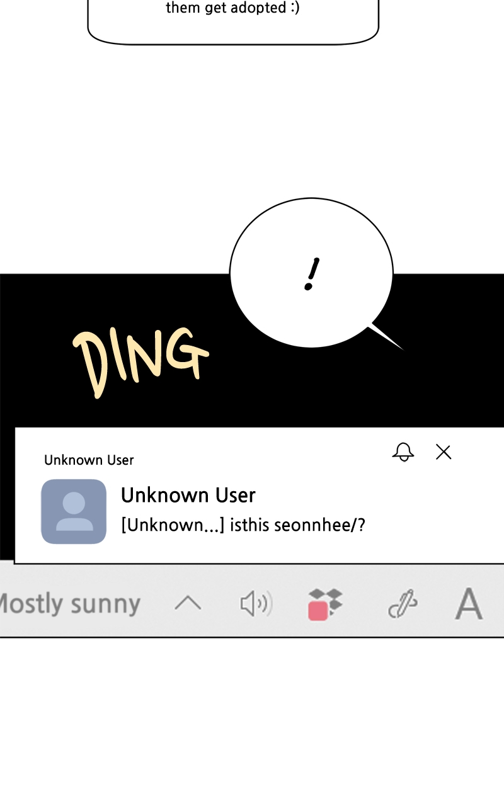Click the notification bell icon

click(x=403, y=451)
